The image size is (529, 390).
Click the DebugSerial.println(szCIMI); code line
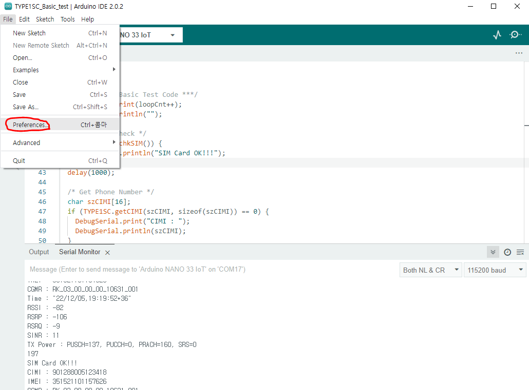(x=130, y=231)
